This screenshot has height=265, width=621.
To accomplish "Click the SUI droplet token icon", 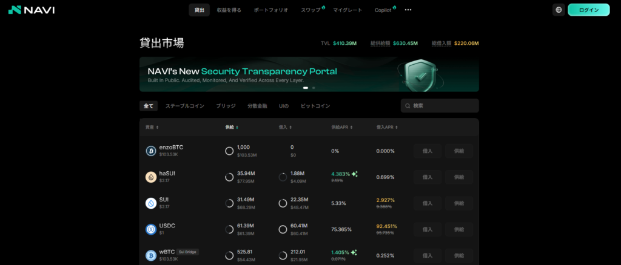I will point(151,203).
